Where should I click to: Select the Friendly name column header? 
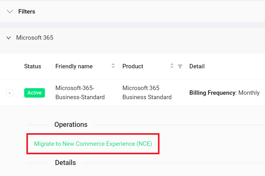74,66
